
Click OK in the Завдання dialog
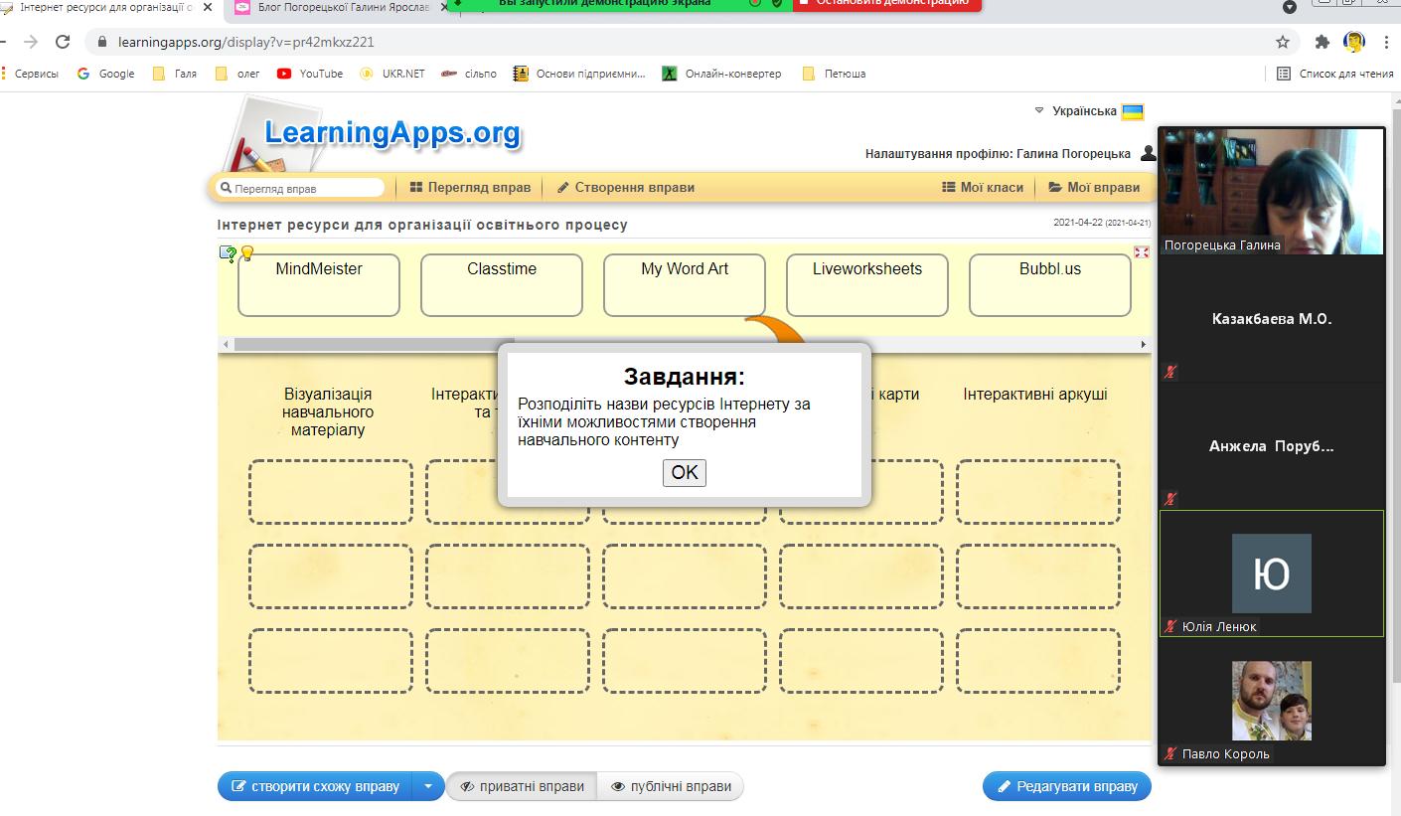click(x=685, y=473)
